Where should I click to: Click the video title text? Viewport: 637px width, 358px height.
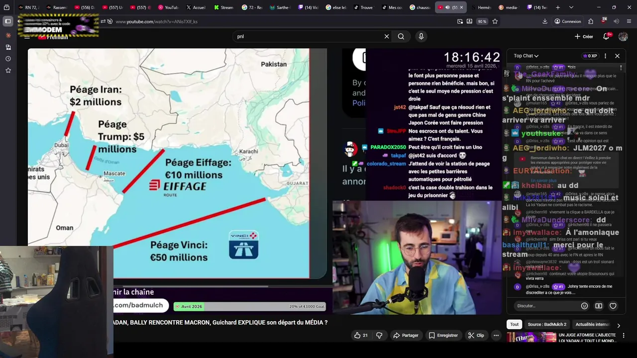coord(220,323)
